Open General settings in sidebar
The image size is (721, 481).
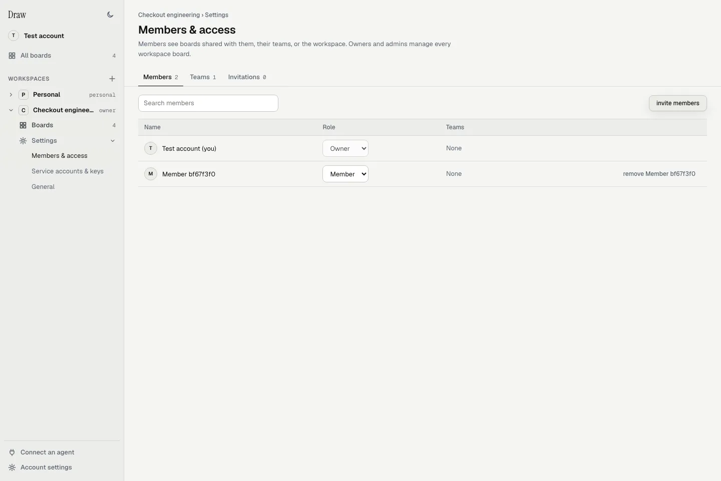pyautogui.click(x=43, y=187)
